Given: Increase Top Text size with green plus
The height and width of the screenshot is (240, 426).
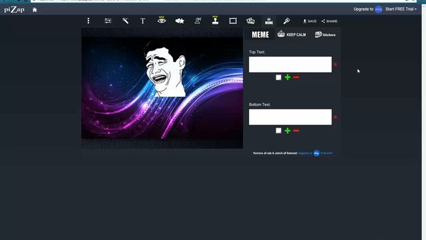Looking at the screenshot, I should (x=288, y=77).
